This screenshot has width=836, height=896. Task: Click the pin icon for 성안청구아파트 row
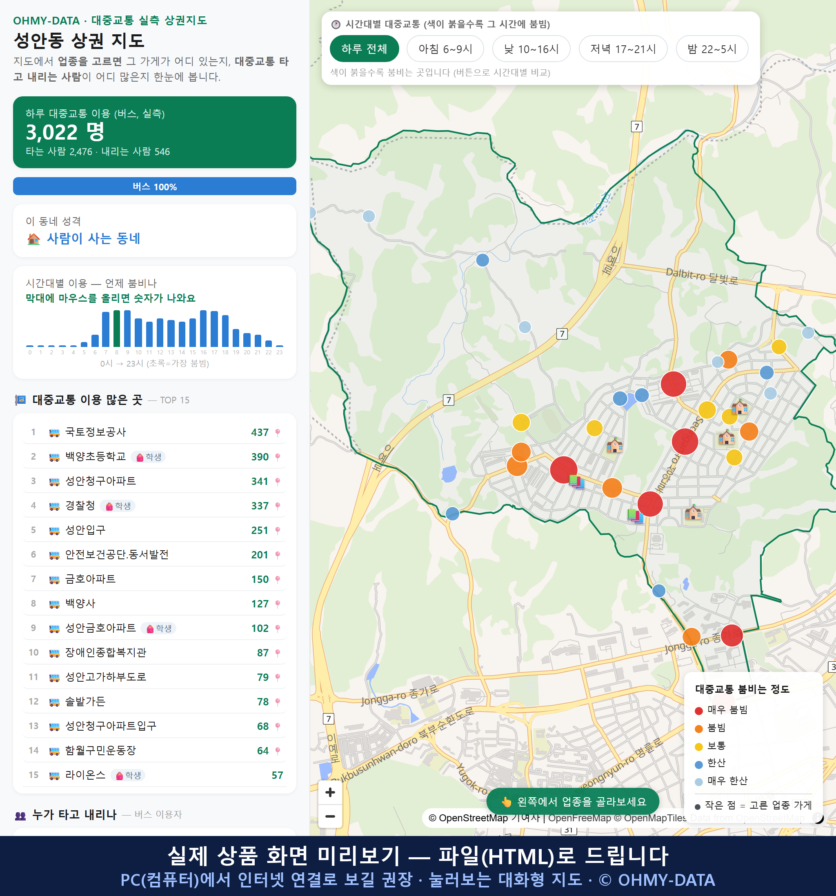click(x=278, y=481)
